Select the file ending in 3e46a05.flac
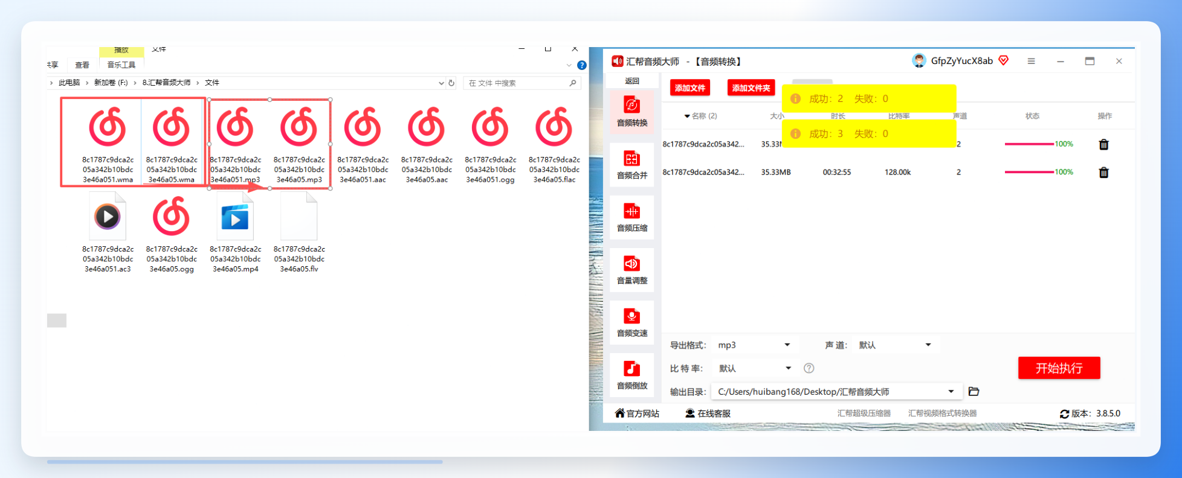1182x478 pixels. [x=554, y=143]
